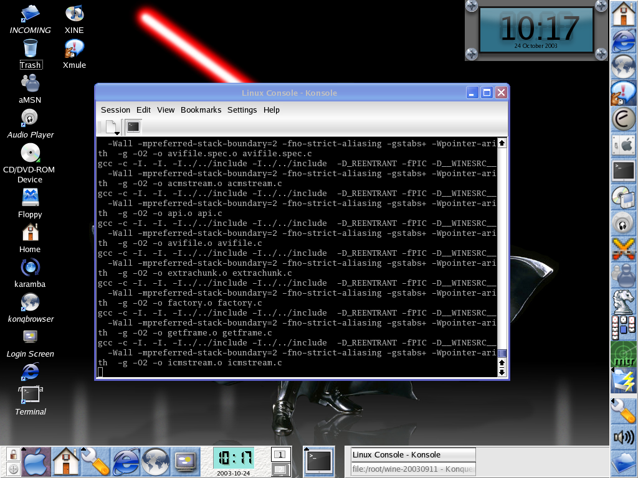Open the Edit menu in Konsole
The image size is (638, 478).
pyautogui.click(x=143, y=110)
